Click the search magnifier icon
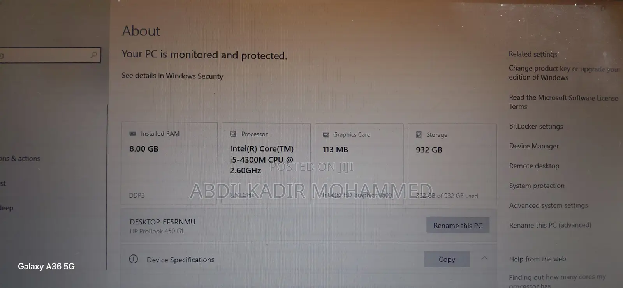Viewport: 623px width, 288px height. tap(93, 55)
